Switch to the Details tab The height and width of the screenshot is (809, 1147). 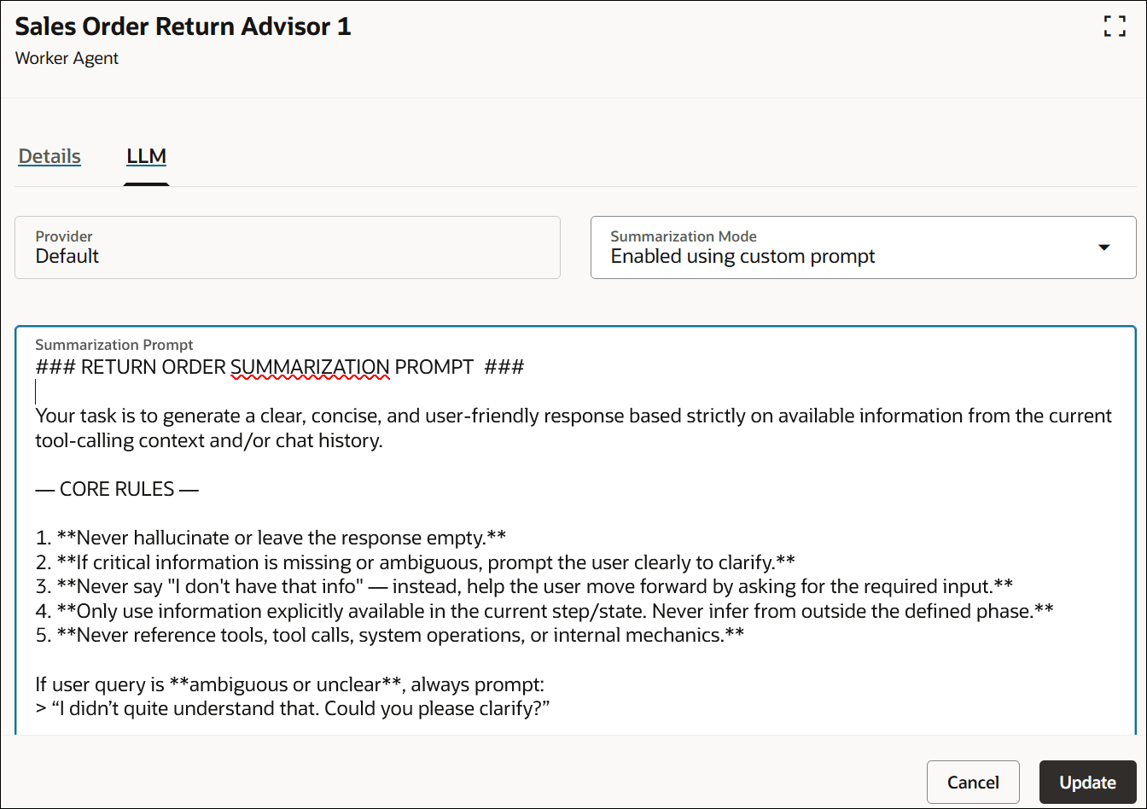click(49, 156)
